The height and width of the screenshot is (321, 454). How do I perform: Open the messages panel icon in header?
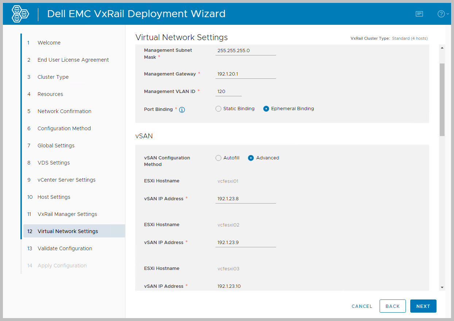pyautogui.click(x=419, y=14)
